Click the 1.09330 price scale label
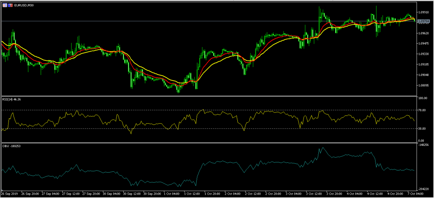The width and height of the screenshot is (434, 198). coord(424,54)
